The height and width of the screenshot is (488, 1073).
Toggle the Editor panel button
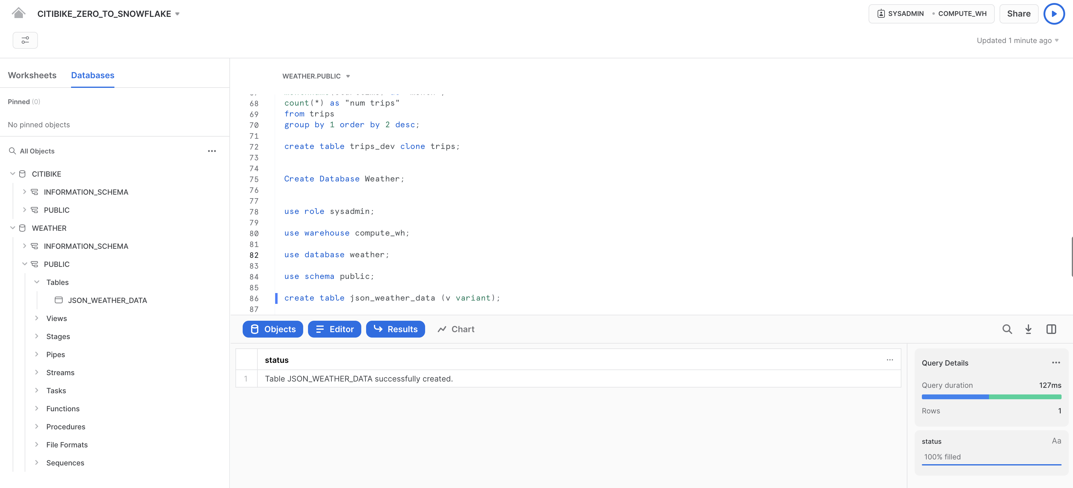(x=334, y=329)
